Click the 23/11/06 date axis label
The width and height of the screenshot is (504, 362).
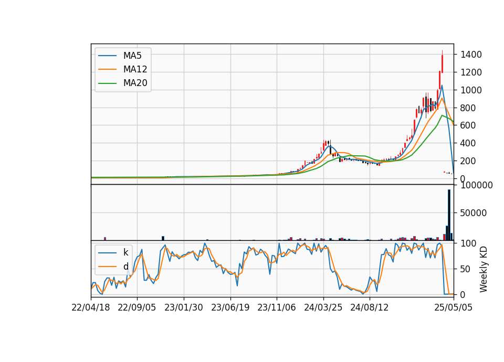(277, 307)
